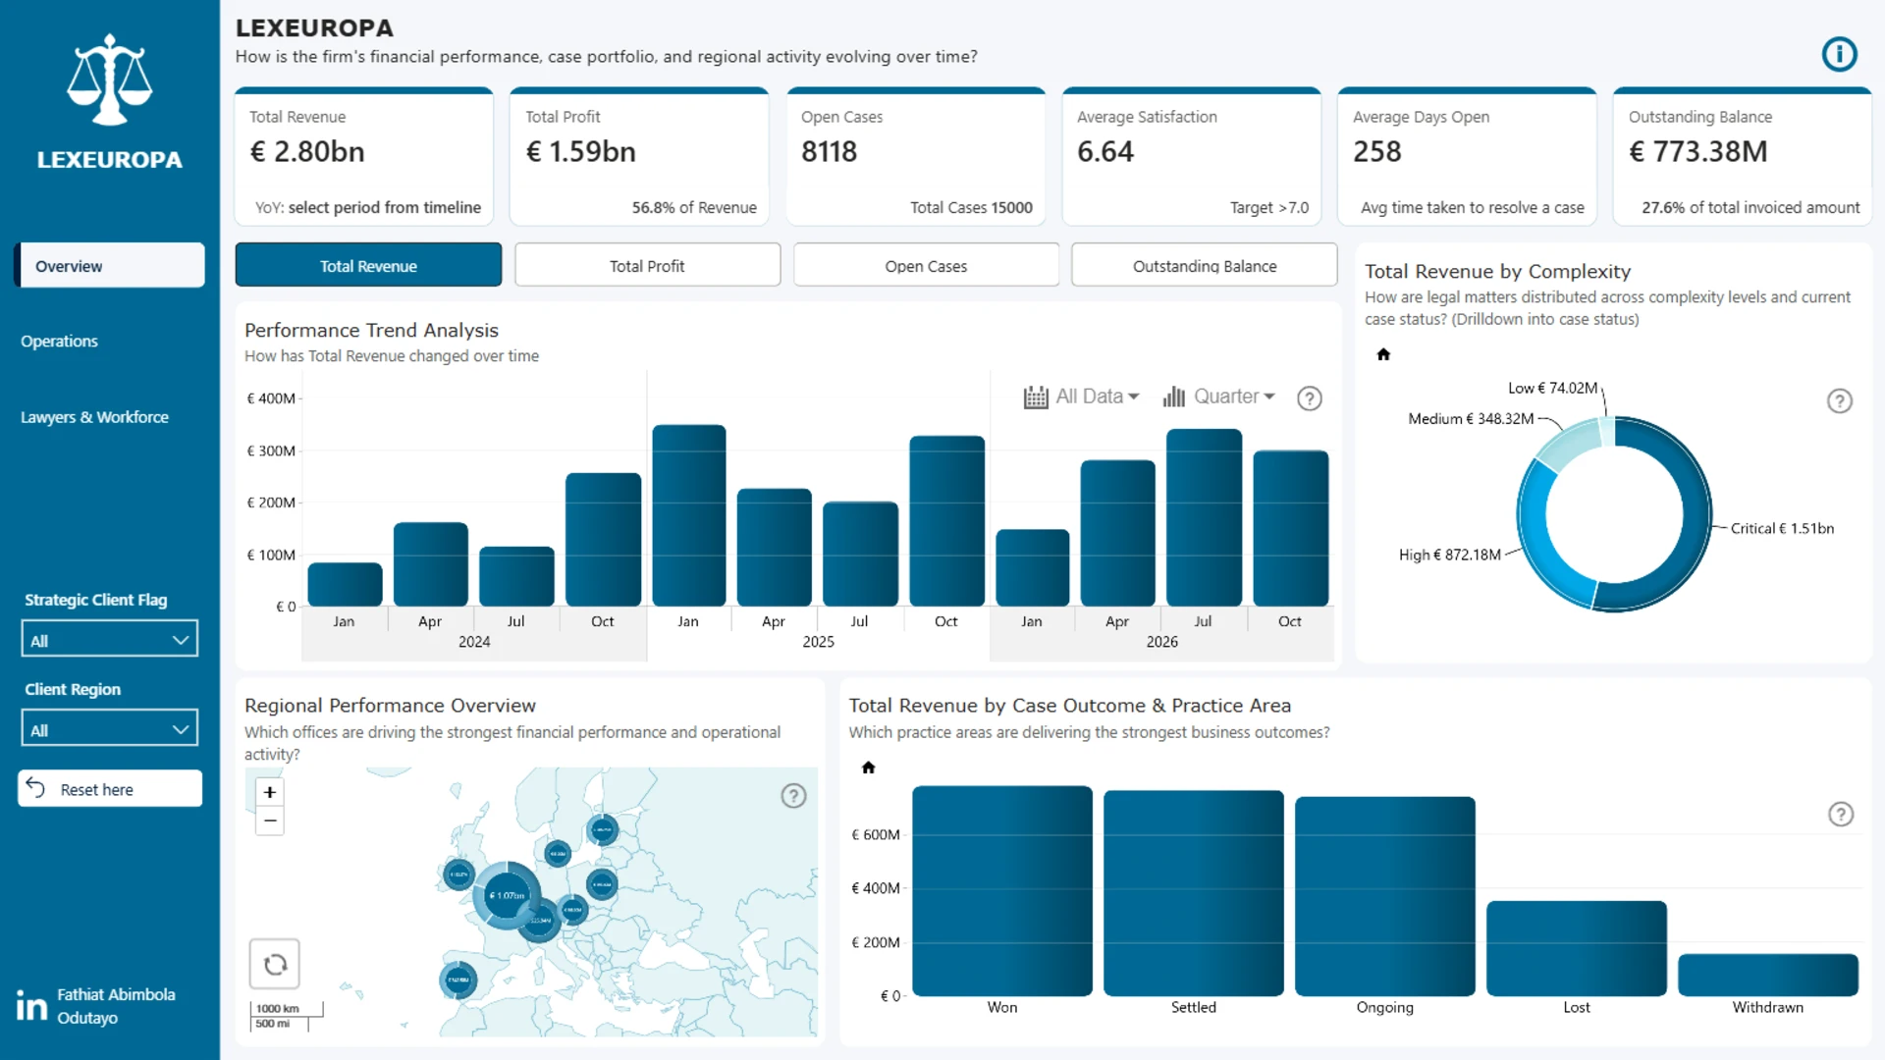Click the calendar icon beside All Data
Screen dimensions: 1885x1060
[x=1036, y=397]
